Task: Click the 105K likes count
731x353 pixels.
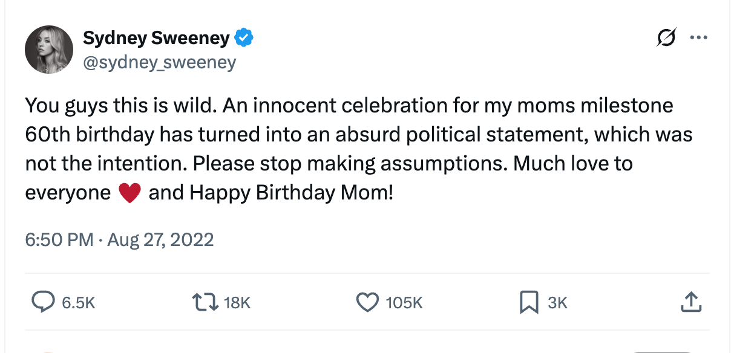Action: tap(404, 303)
